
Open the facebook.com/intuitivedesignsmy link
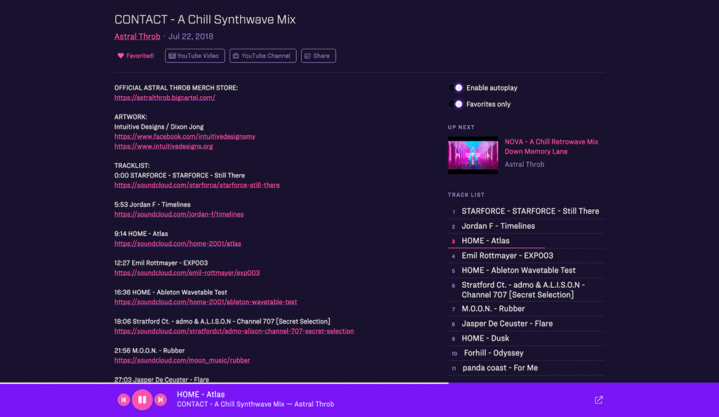[185, 137]
